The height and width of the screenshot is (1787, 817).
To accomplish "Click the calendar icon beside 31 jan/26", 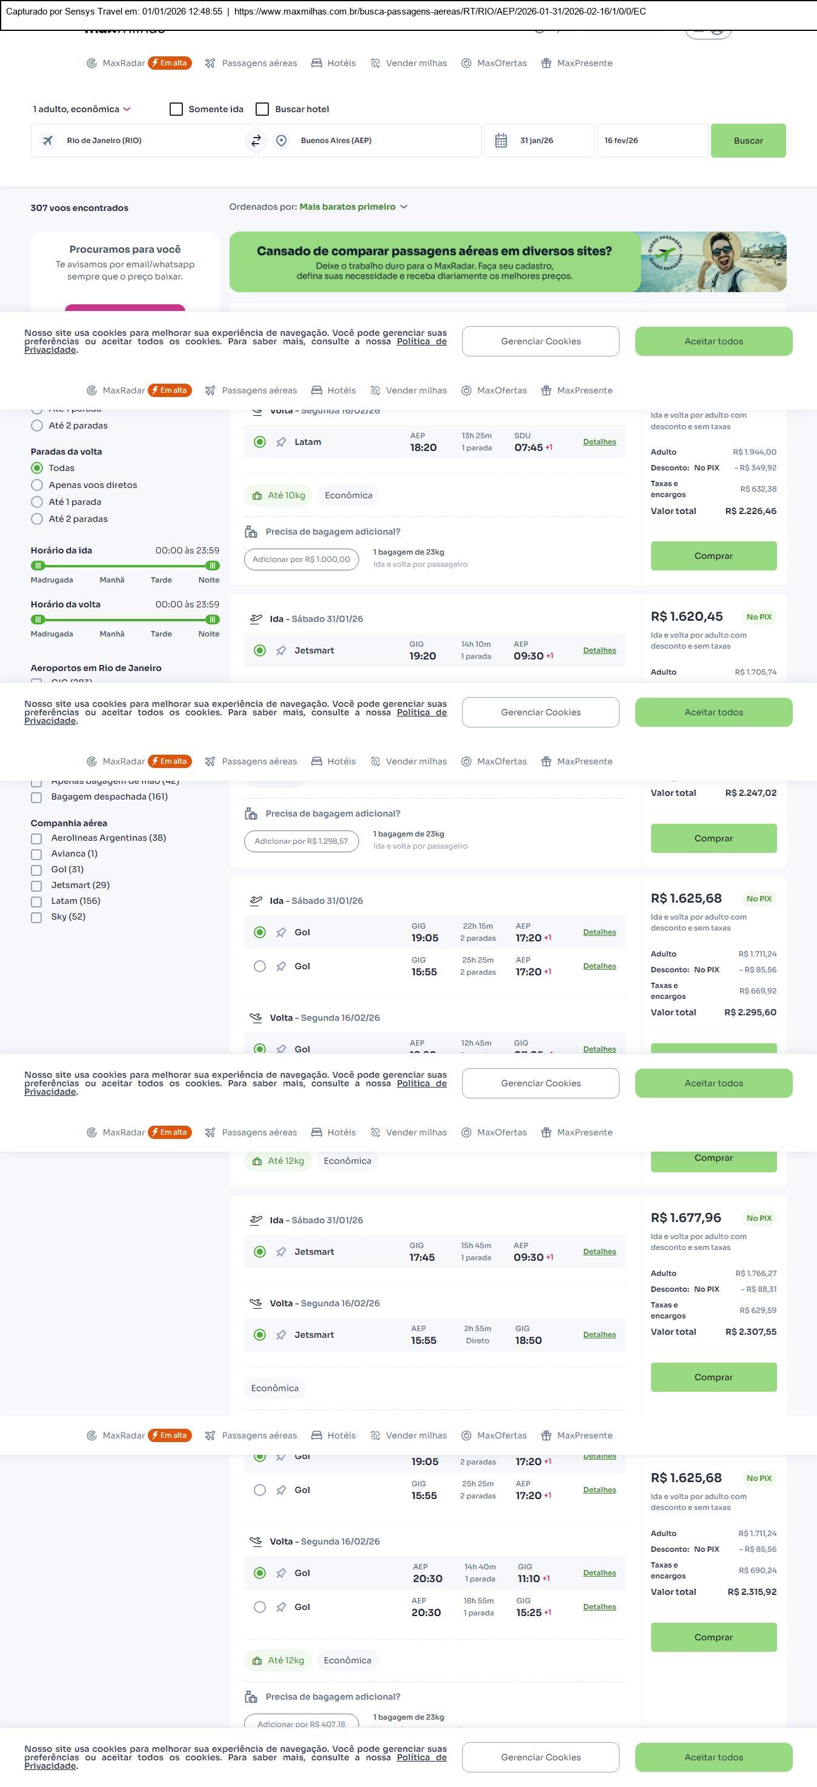I will point(501,141).
